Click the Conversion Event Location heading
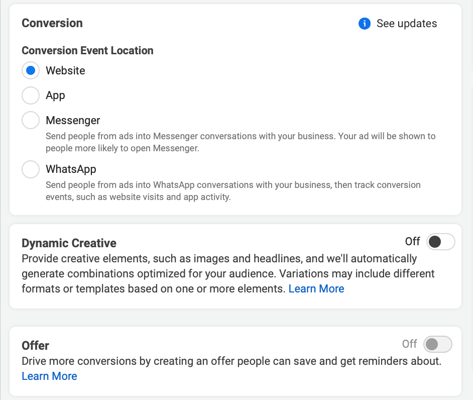The height and width of the screenshot is (400, 473). 87,51
